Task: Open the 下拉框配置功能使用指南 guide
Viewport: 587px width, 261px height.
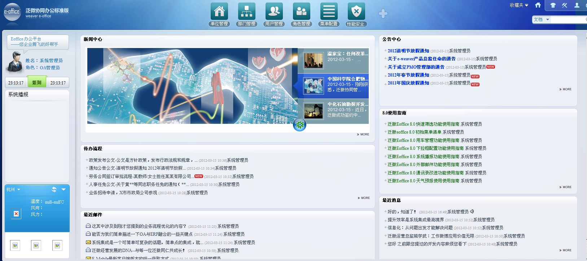Action: pos(426,148)
